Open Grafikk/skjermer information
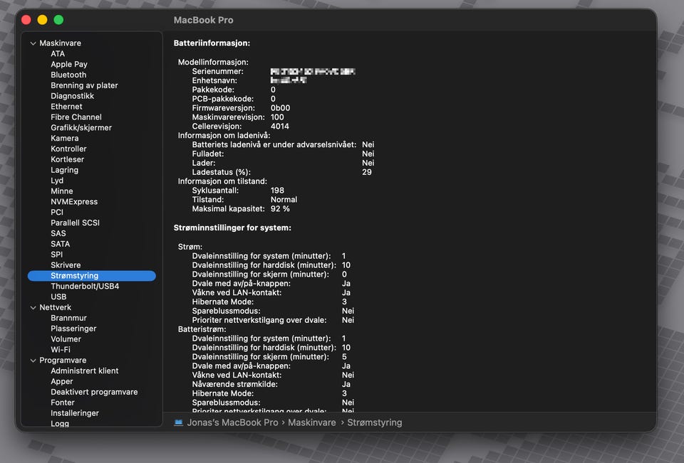Image resolution: width=684 pixels, height=463 pixels. point(81,127)
